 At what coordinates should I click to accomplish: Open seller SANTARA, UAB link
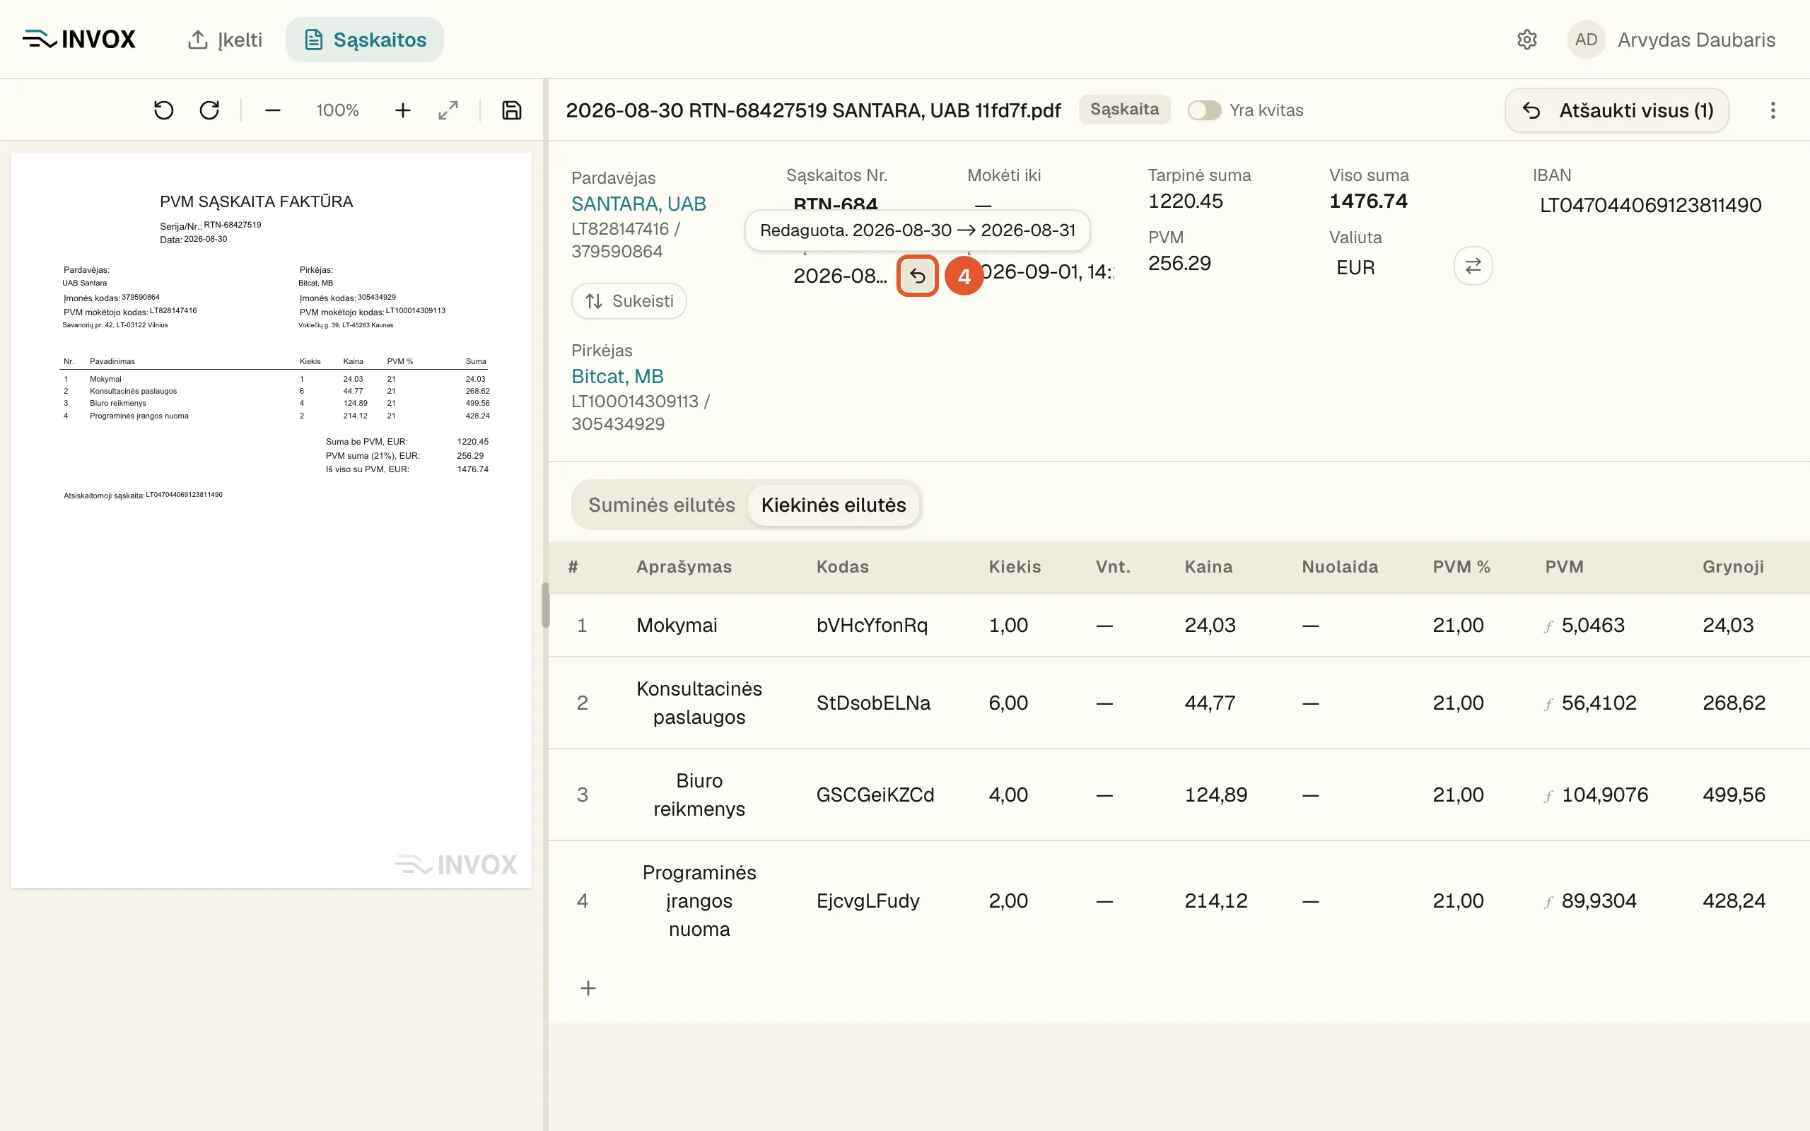point(638,204)
